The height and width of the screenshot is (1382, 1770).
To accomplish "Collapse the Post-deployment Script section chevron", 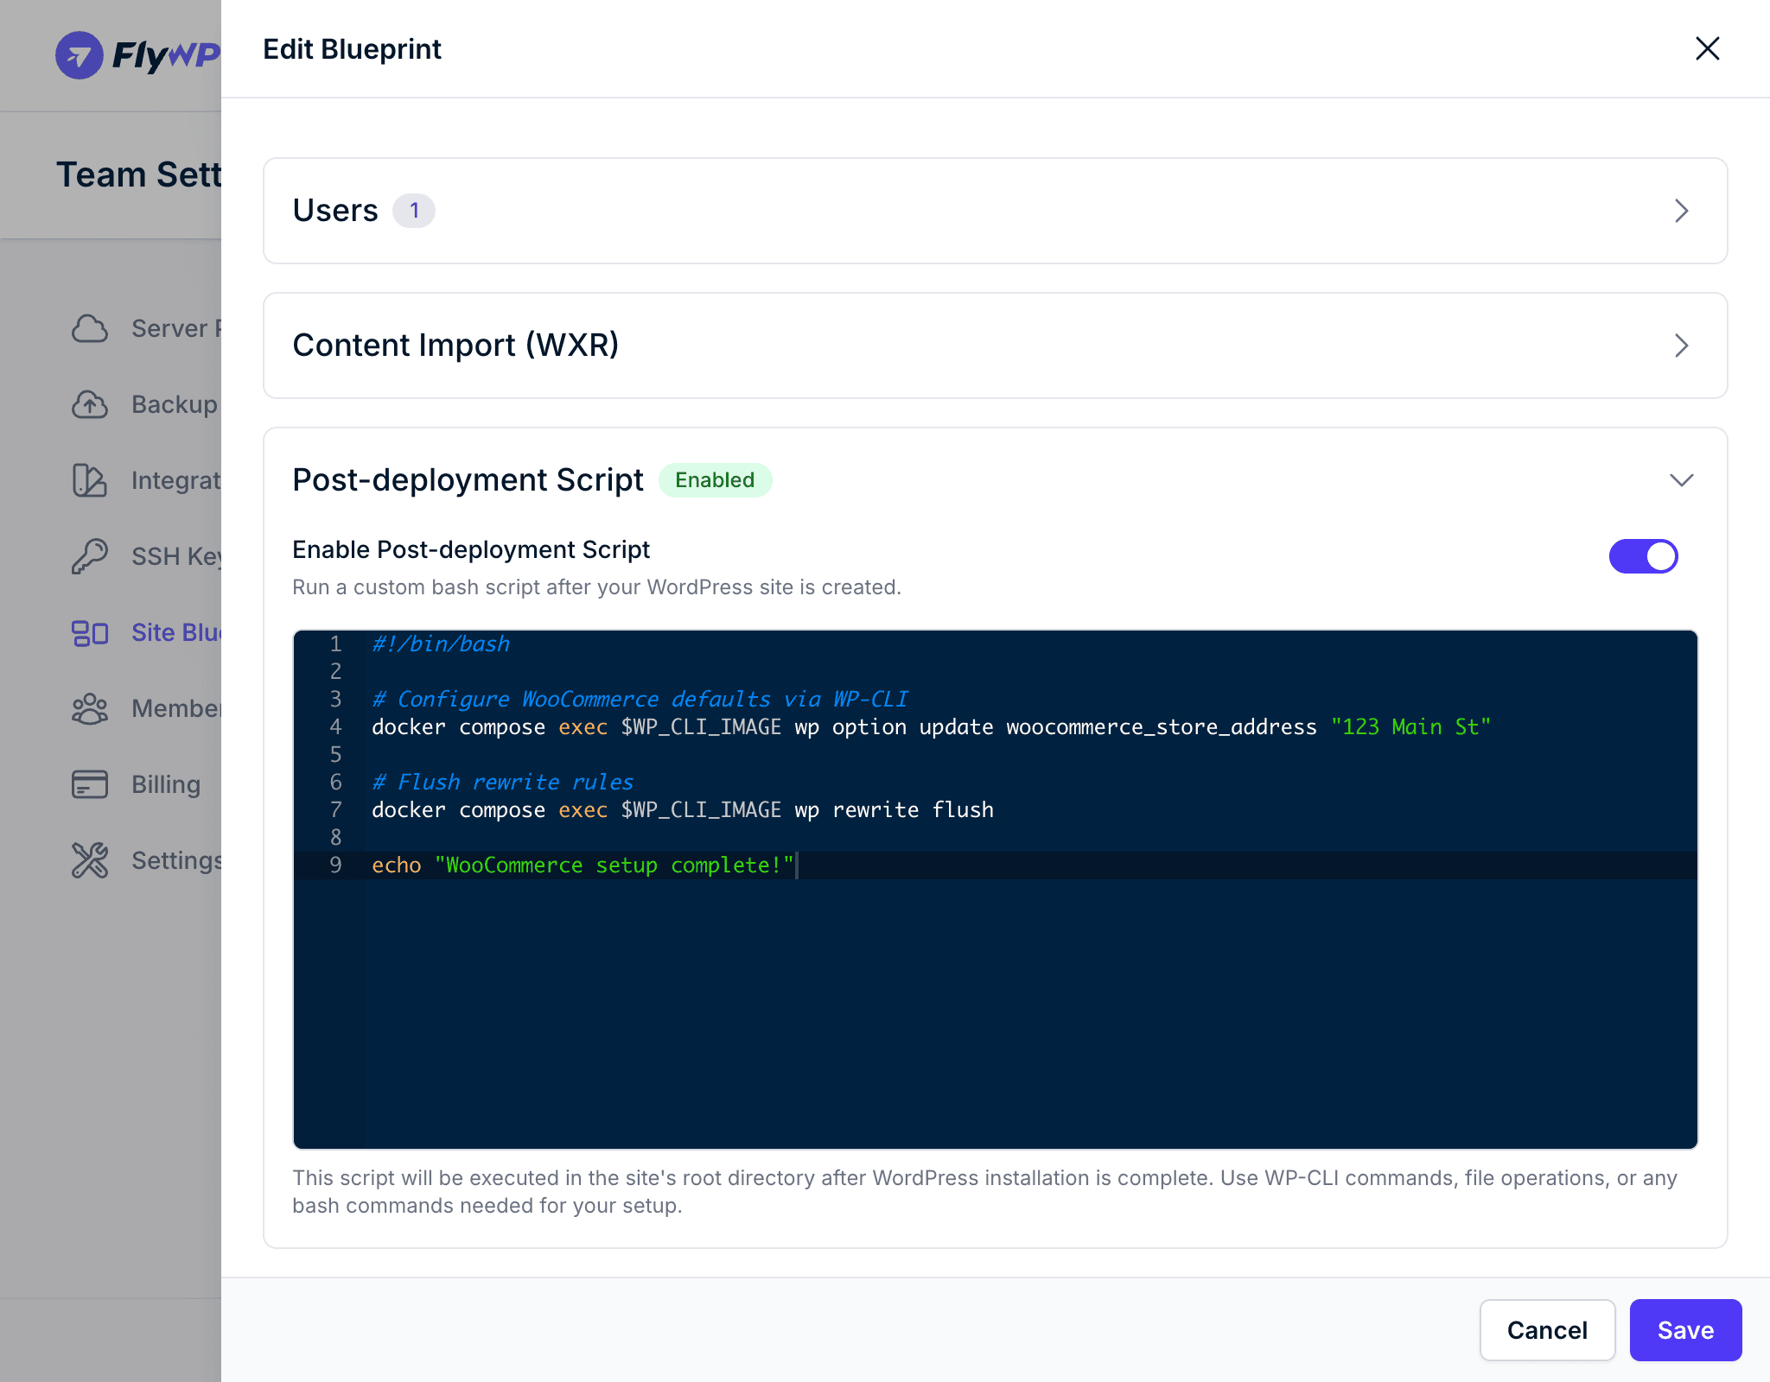I will (1681, 480).
